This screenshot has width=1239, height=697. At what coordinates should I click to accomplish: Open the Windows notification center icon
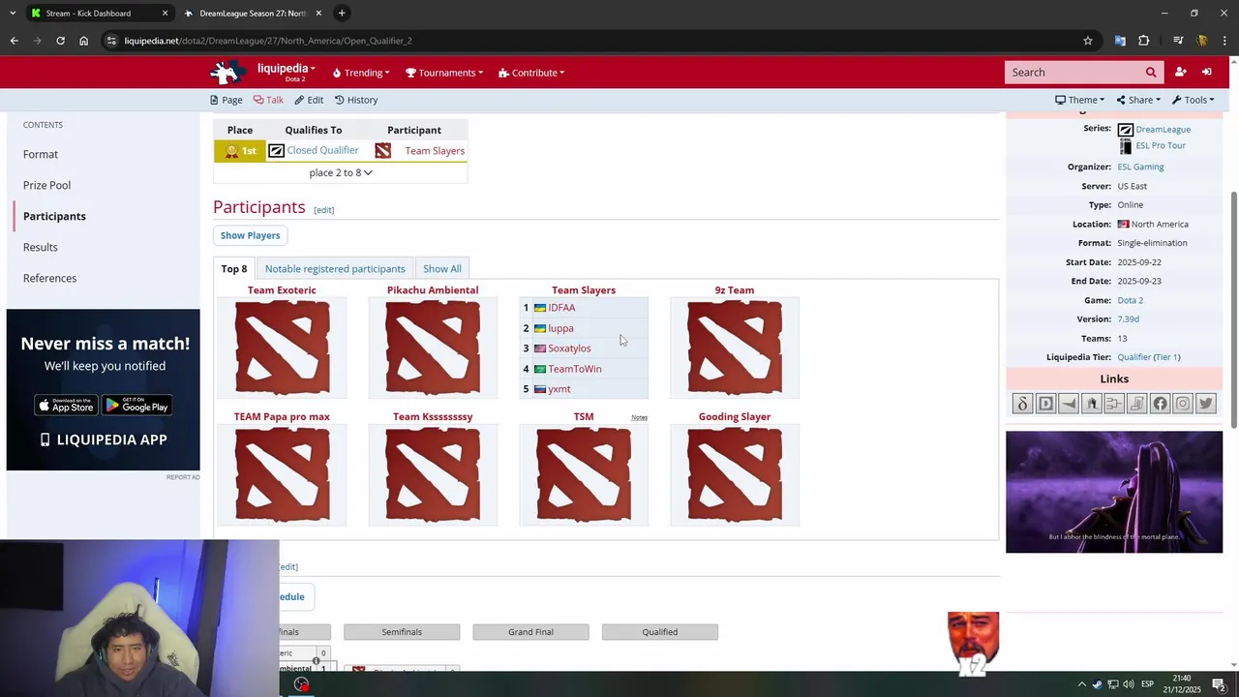tap(1219, 684)
